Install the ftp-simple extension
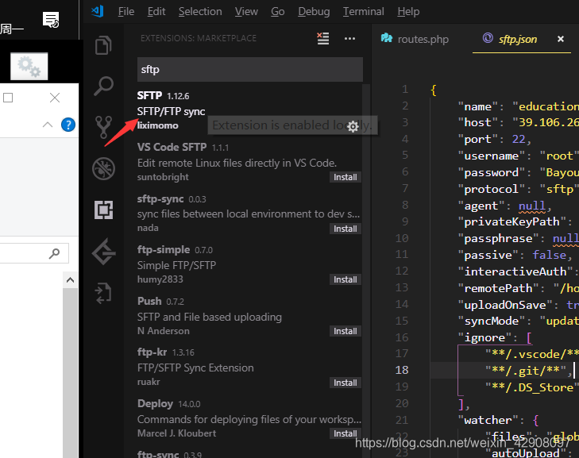Screen dimensions: 579x458 click(x=345, y=279)
